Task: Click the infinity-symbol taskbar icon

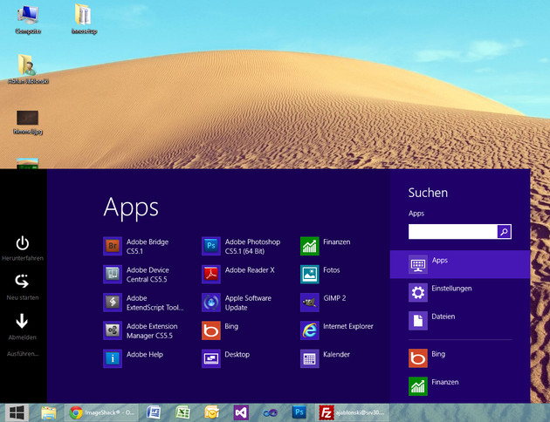Action: pyautogui.click(x=270, y=413)
